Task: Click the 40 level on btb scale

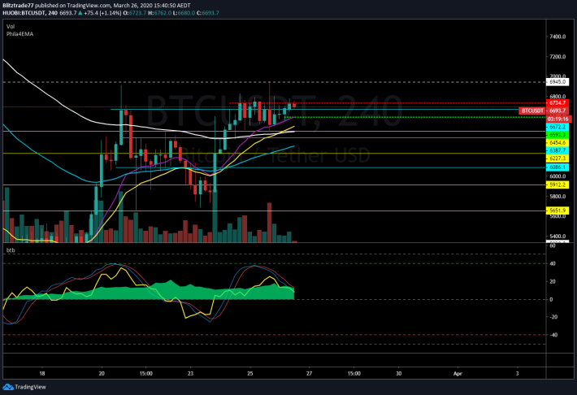Action: click(553, 263)
